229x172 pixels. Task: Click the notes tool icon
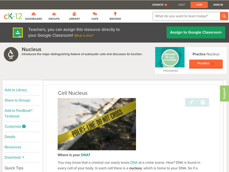[x=203, y=102]
